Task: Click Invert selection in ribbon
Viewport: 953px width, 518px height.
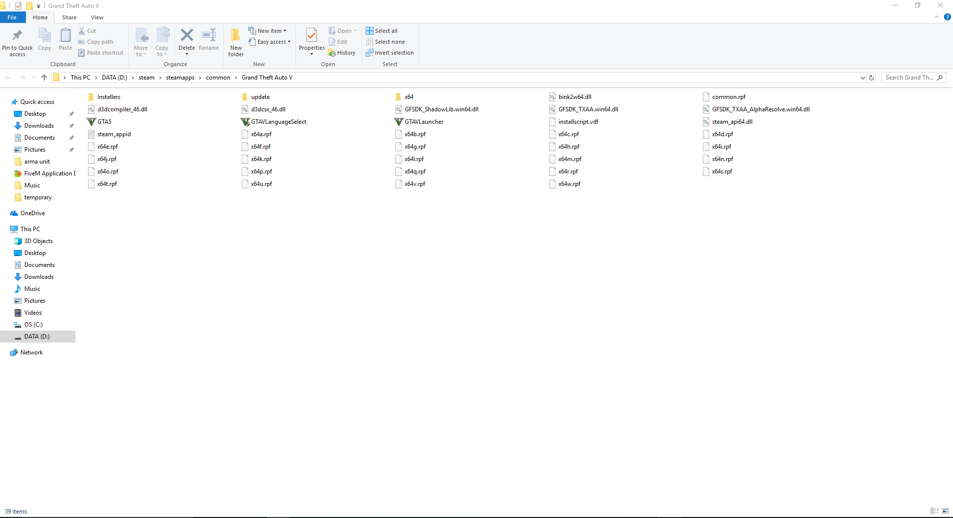Action: 390,53
